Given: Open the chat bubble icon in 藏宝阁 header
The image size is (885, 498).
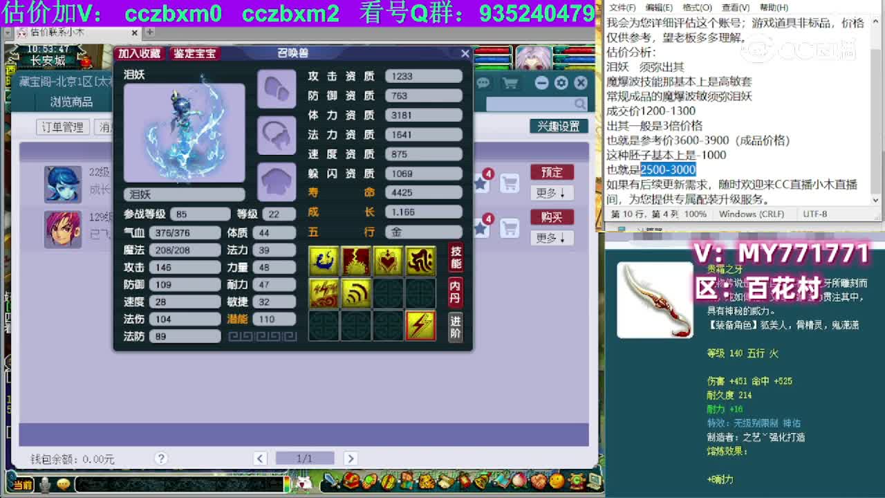Looking at the screenshot, I should tap(483, 83).
